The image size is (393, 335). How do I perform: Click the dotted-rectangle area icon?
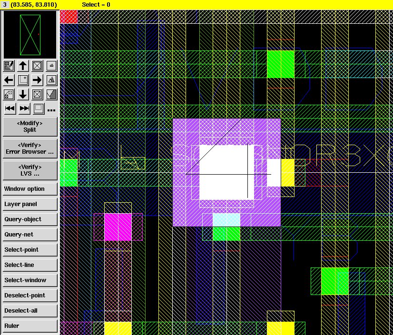click(x=39, y=108)
